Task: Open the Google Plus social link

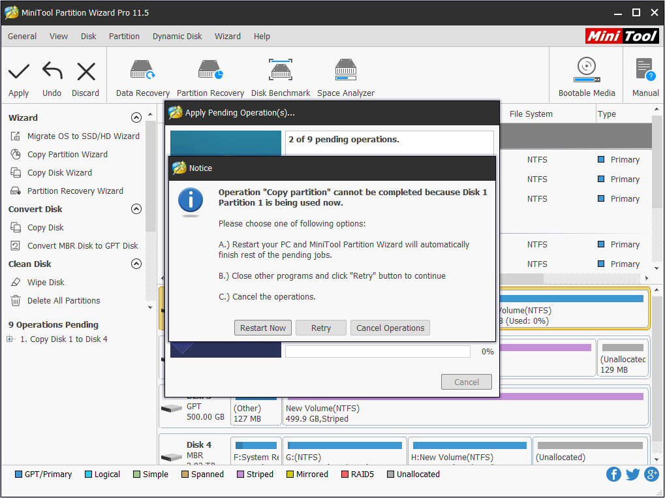Action: [651, 475]
